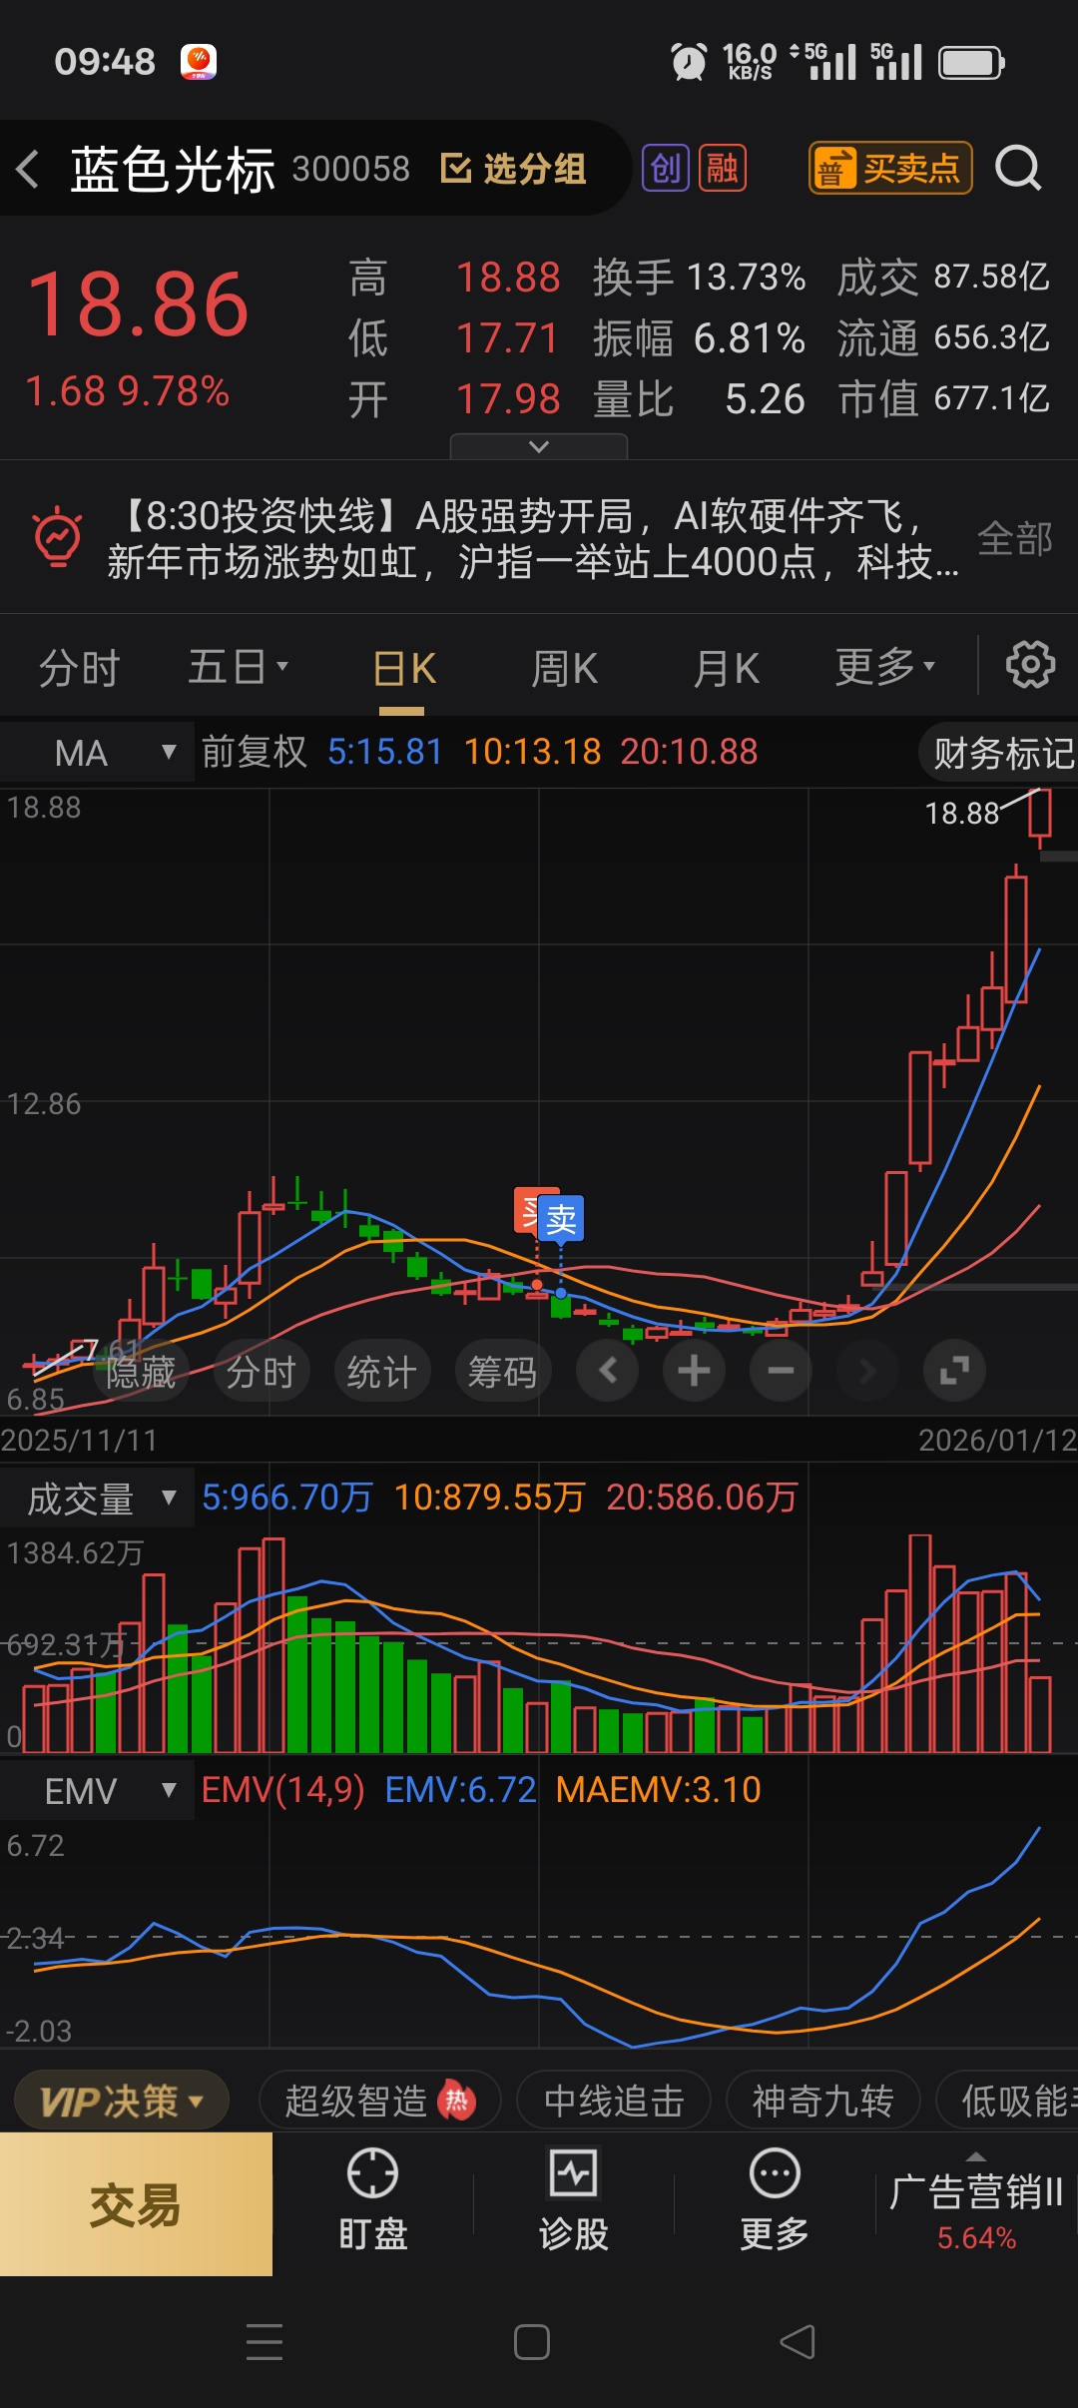Switch to the 月K tab
This screenshot has width=1078, height=2408.
pyautogui.click(x=727, y=669)
